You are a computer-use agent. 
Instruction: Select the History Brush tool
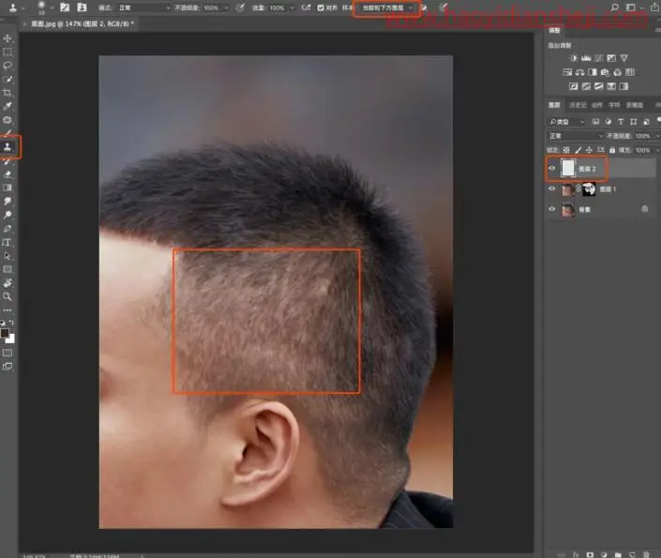click(8, 160)
